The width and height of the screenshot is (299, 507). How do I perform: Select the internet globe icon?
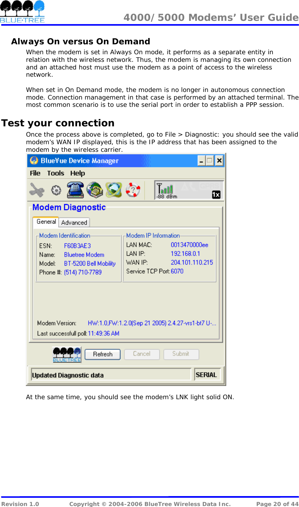tap(114, 190)
